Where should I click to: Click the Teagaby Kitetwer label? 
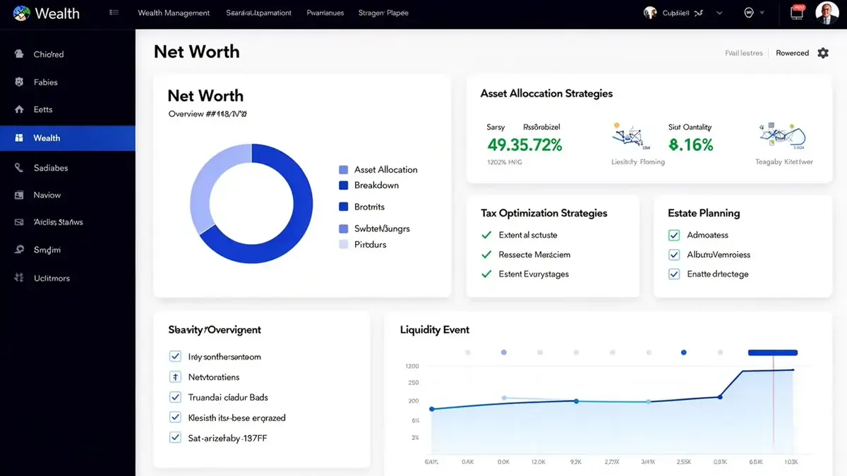click(784, 161)
